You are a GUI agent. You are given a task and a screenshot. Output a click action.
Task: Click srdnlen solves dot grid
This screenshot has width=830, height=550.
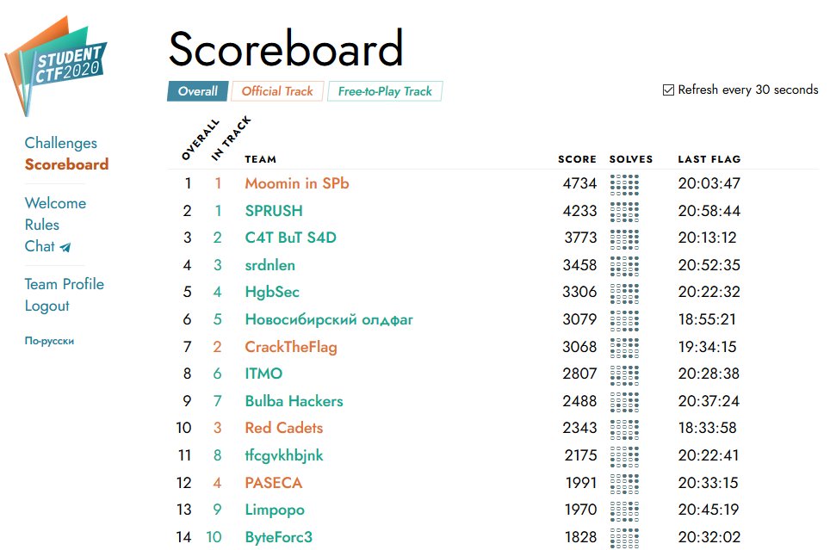[624, 266]
